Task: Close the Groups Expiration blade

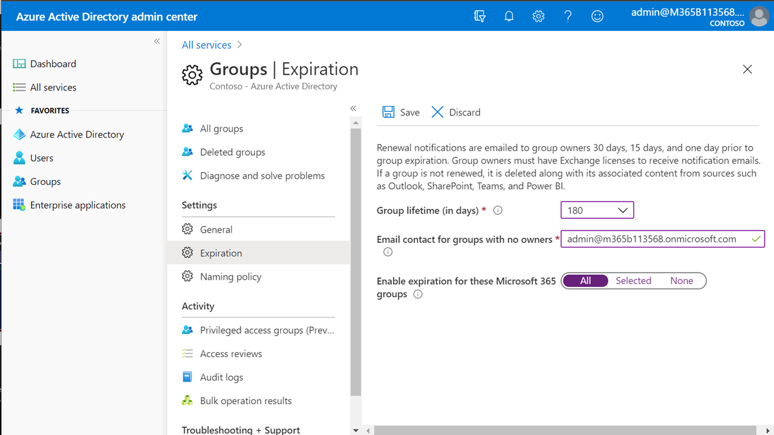Action: pyautogui.click(x=747, y=69)
